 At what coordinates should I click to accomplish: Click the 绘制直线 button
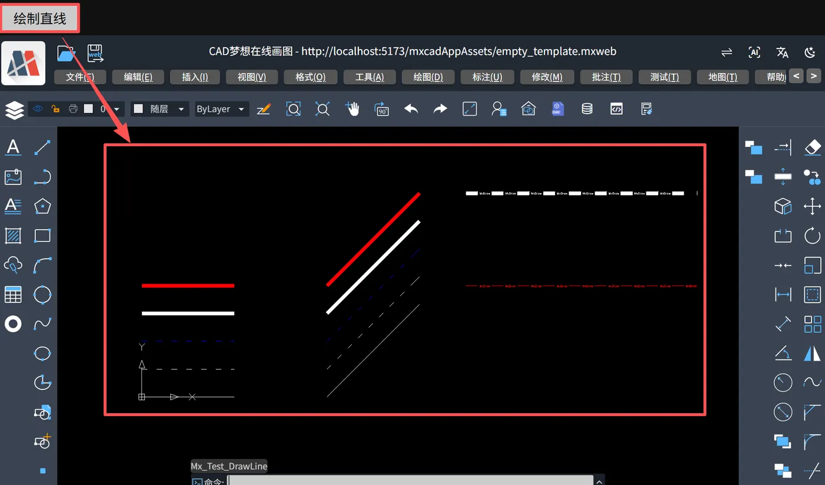[40, 18]
